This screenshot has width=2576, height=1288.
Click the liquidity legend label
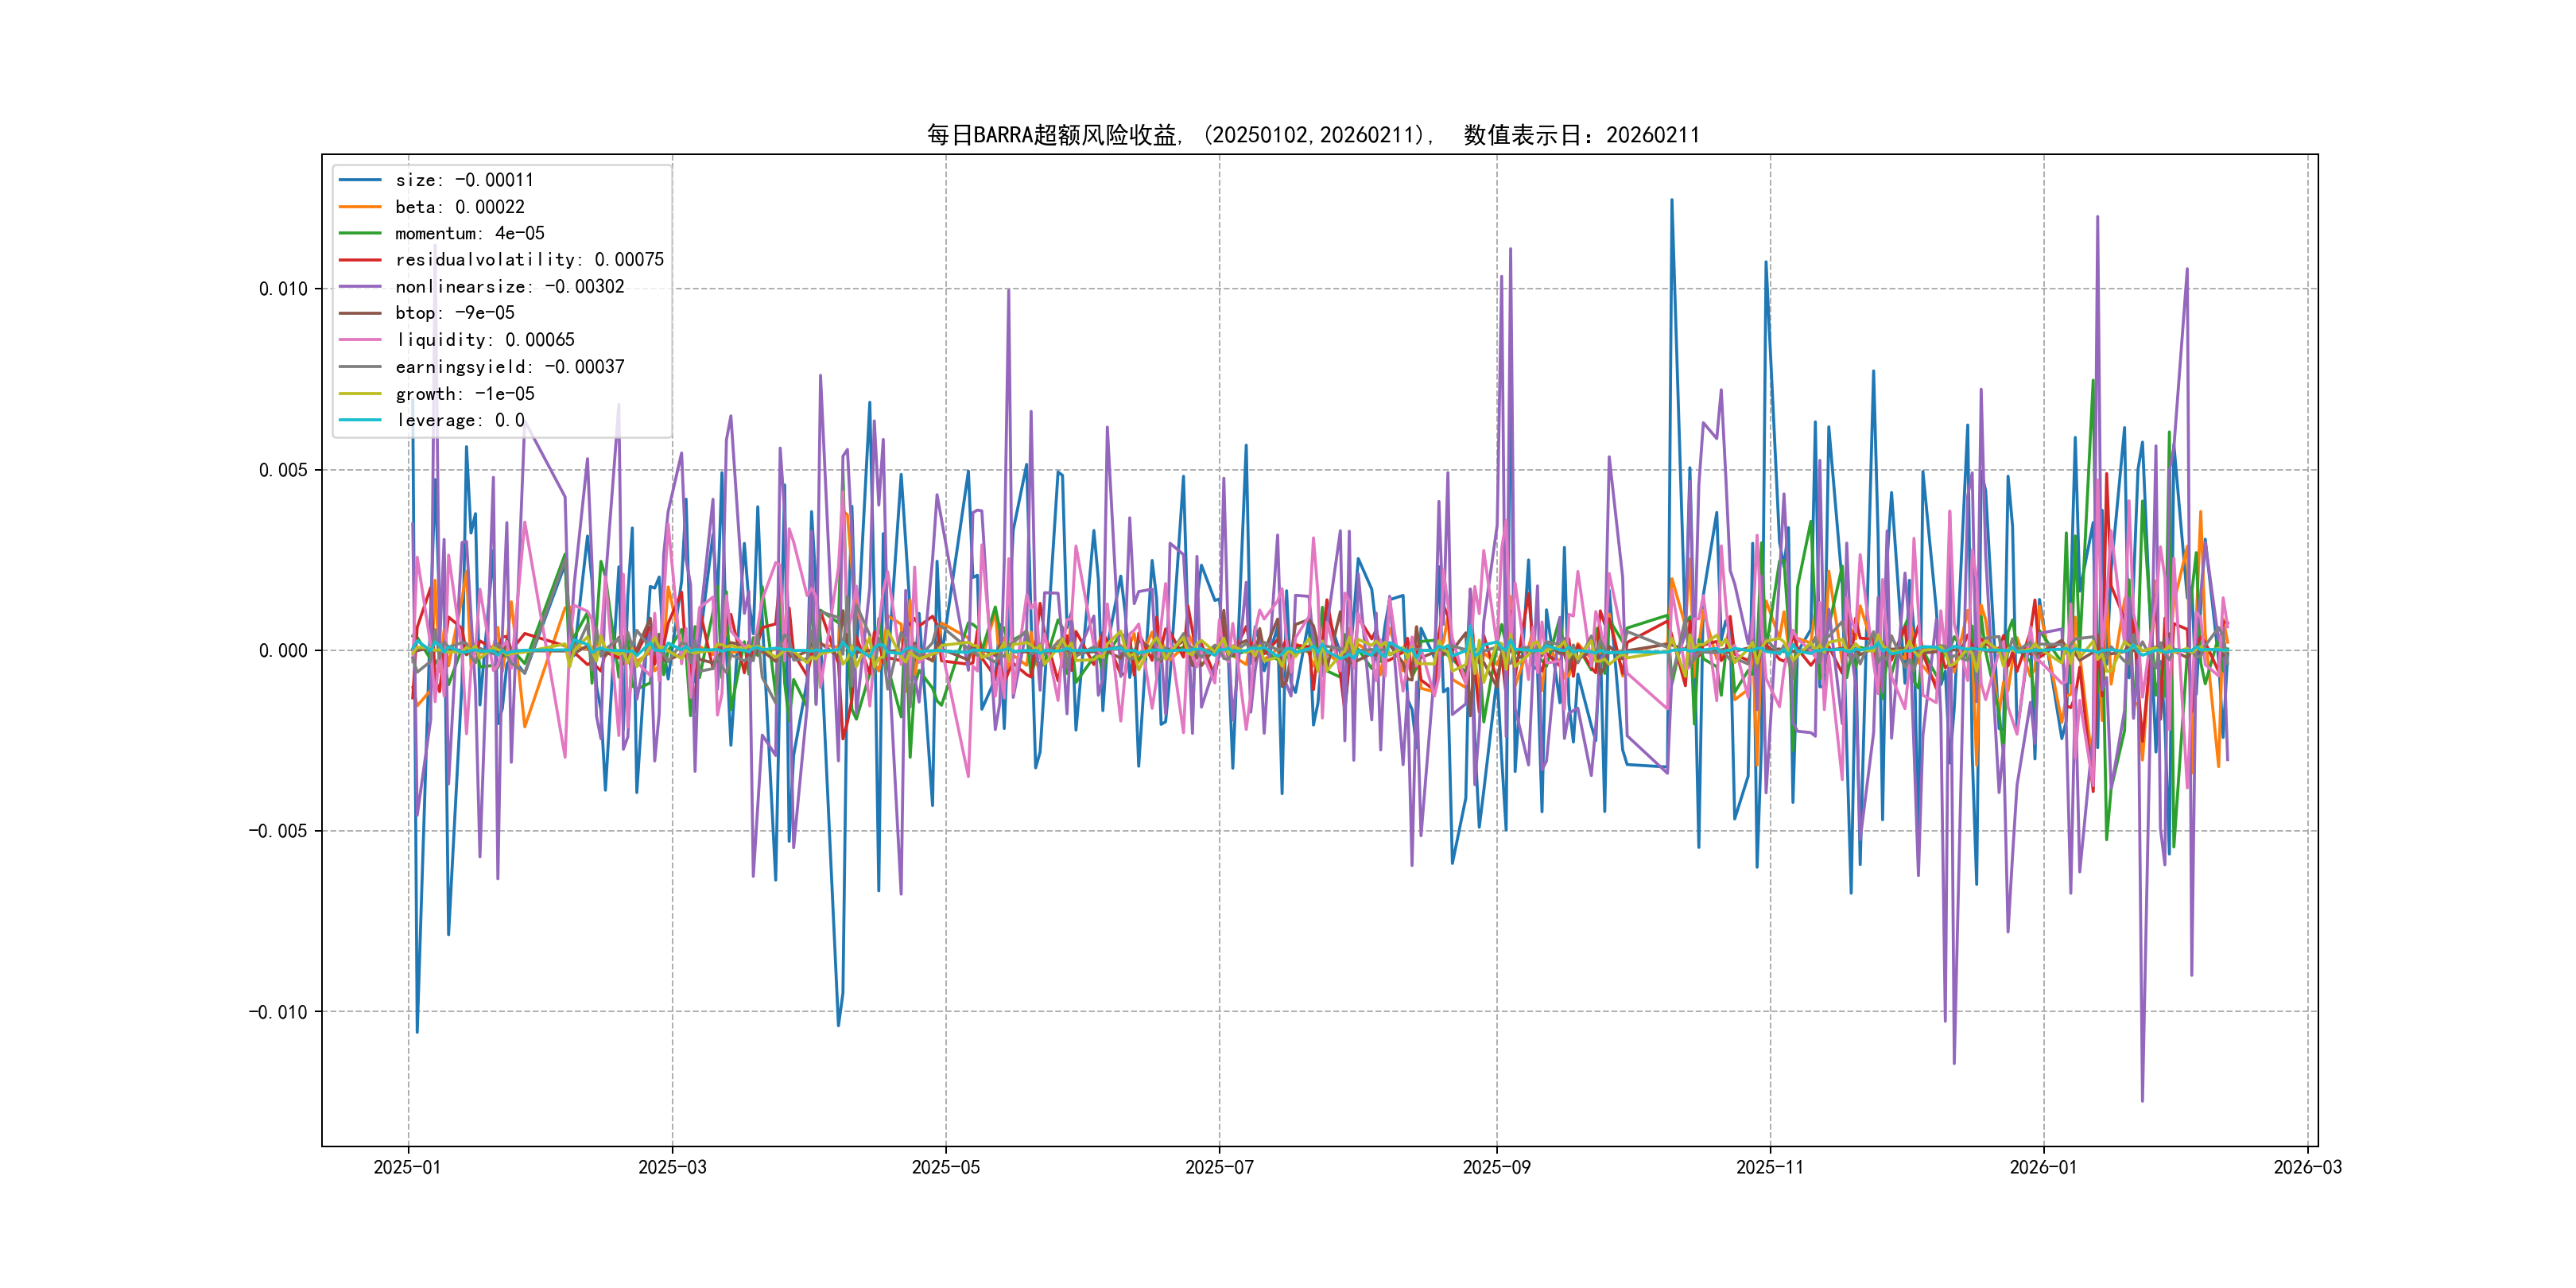(484, 340)
